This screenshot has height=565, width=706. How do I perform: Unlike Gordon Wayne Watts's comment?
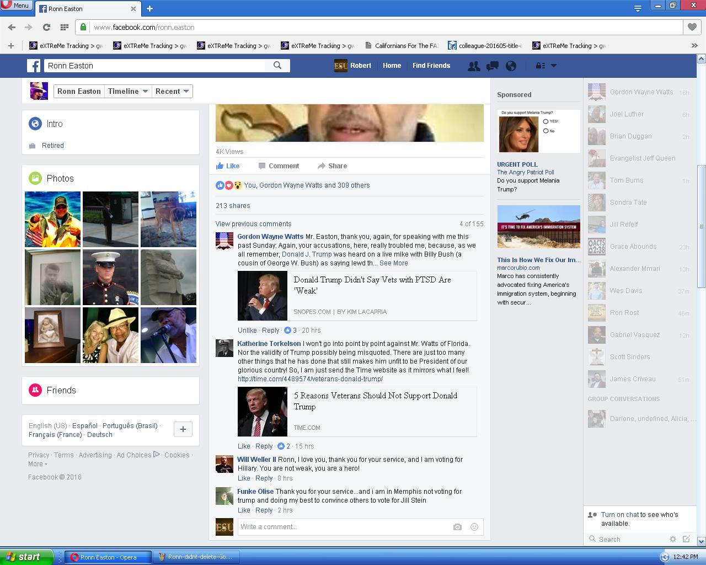[x=247, y=331]
